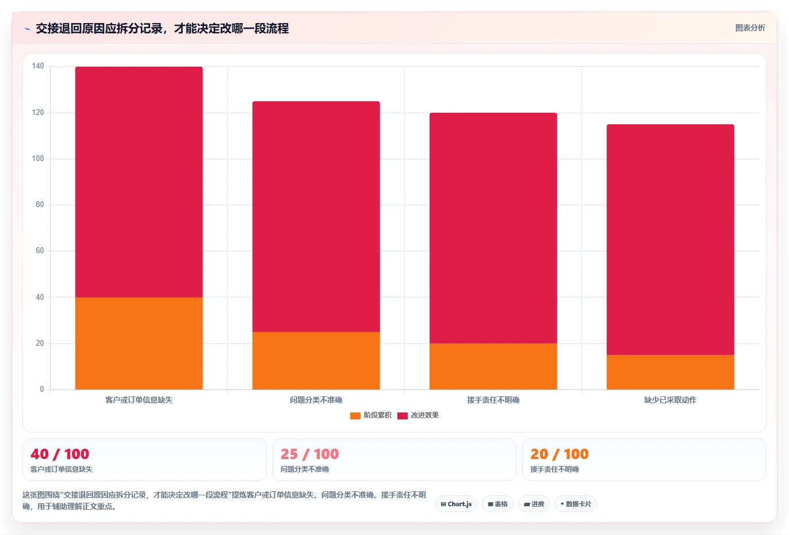Screen dimensions: 789x535
Task: Click the description paragraph below the cards
Action: [x=224, y=500]
